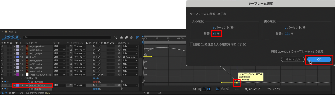Confirm keyframe velocity with OK
The image size is (335, 95).
(319, 59)
